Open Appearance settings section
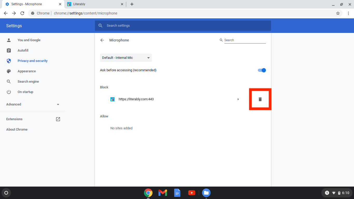This screenshot has height=199, width=354. click(27, 71)
